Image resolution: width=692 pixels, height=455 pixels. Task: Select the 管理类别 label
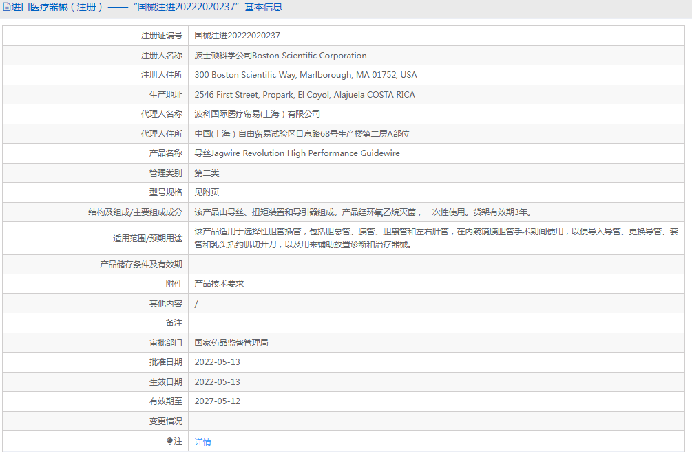(x=165, y=173)
